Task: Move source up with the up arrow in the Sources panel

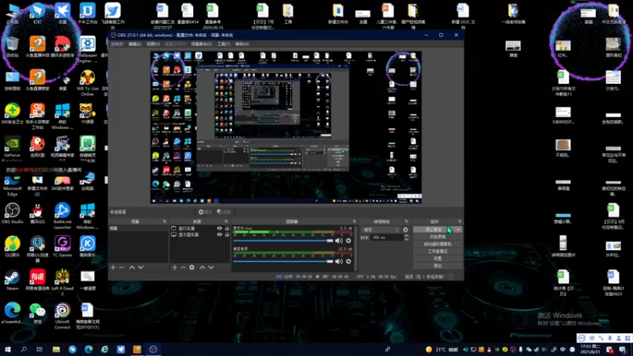Action: 203,267
